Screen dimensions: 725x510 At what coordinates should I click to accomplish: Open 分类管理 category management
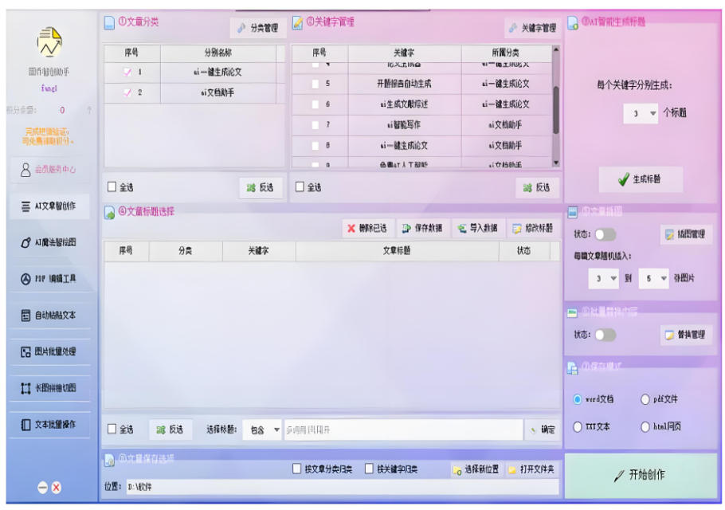tap(258, 28)
